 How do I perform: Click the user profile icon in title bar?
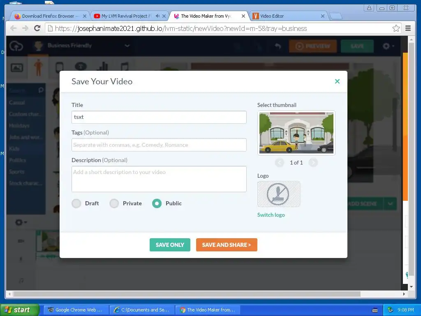(x=370, y=8)
